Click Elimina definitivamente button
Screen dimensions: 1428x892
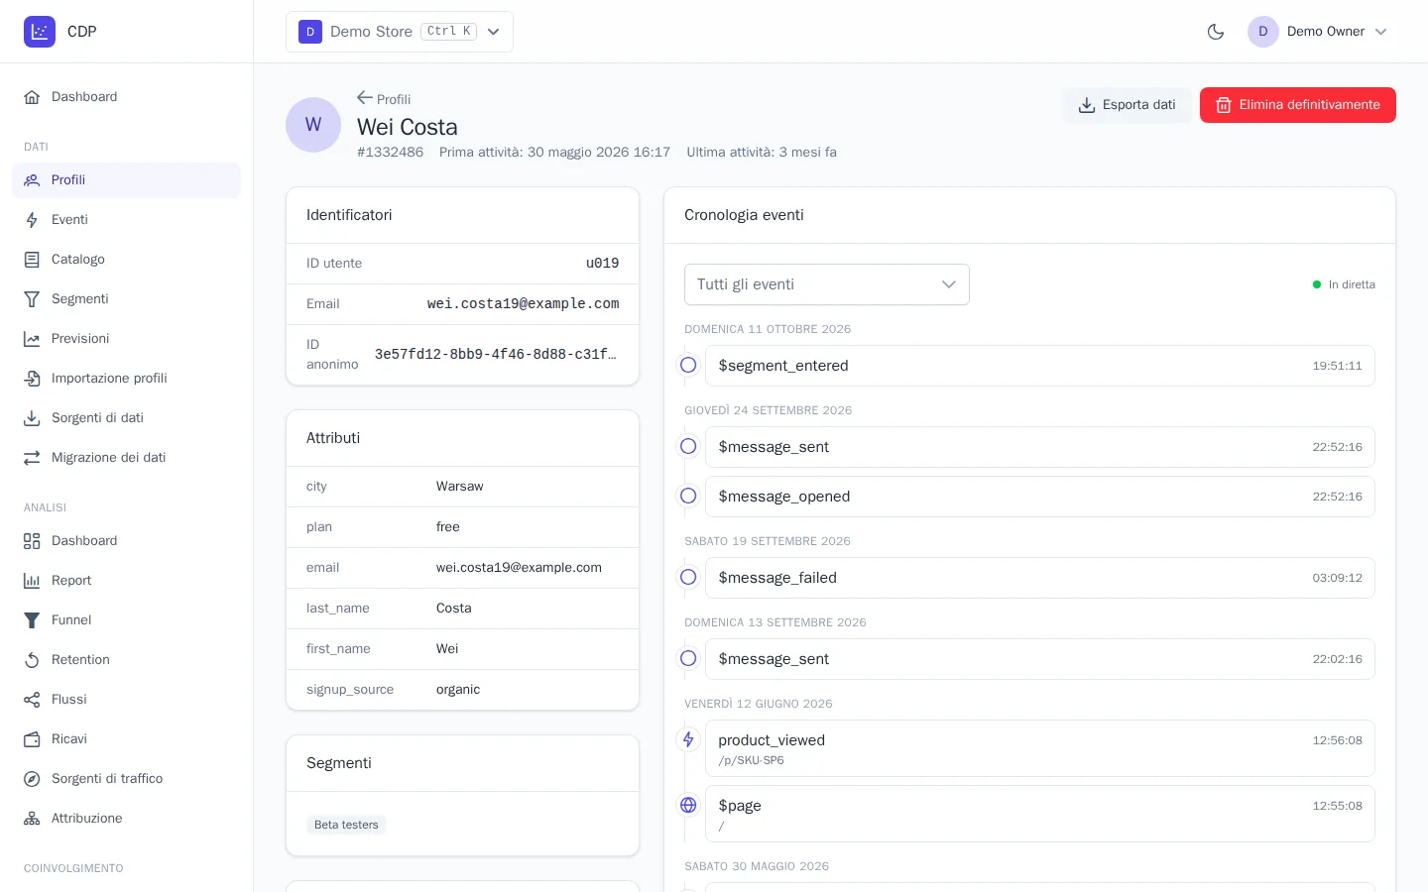1298,105
